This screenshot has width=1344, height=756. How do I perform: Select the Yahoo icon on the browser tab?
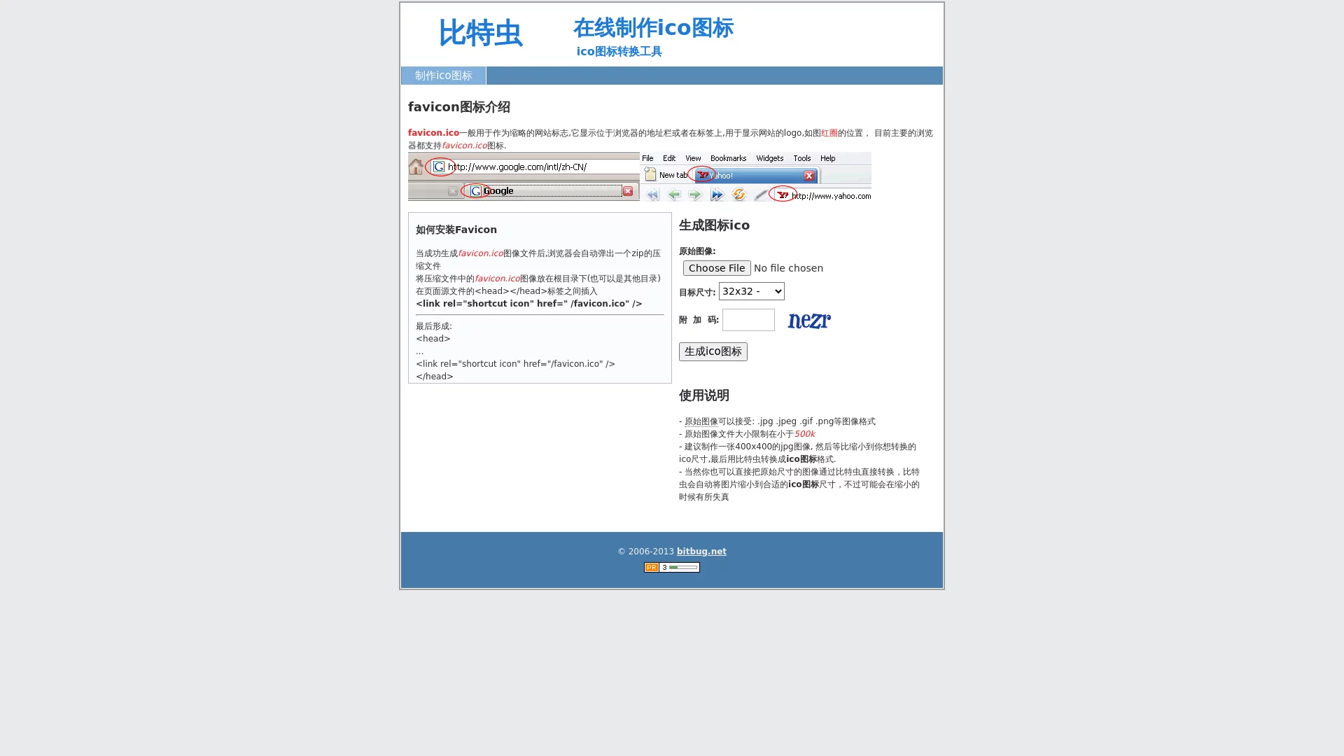coord(703,175)
